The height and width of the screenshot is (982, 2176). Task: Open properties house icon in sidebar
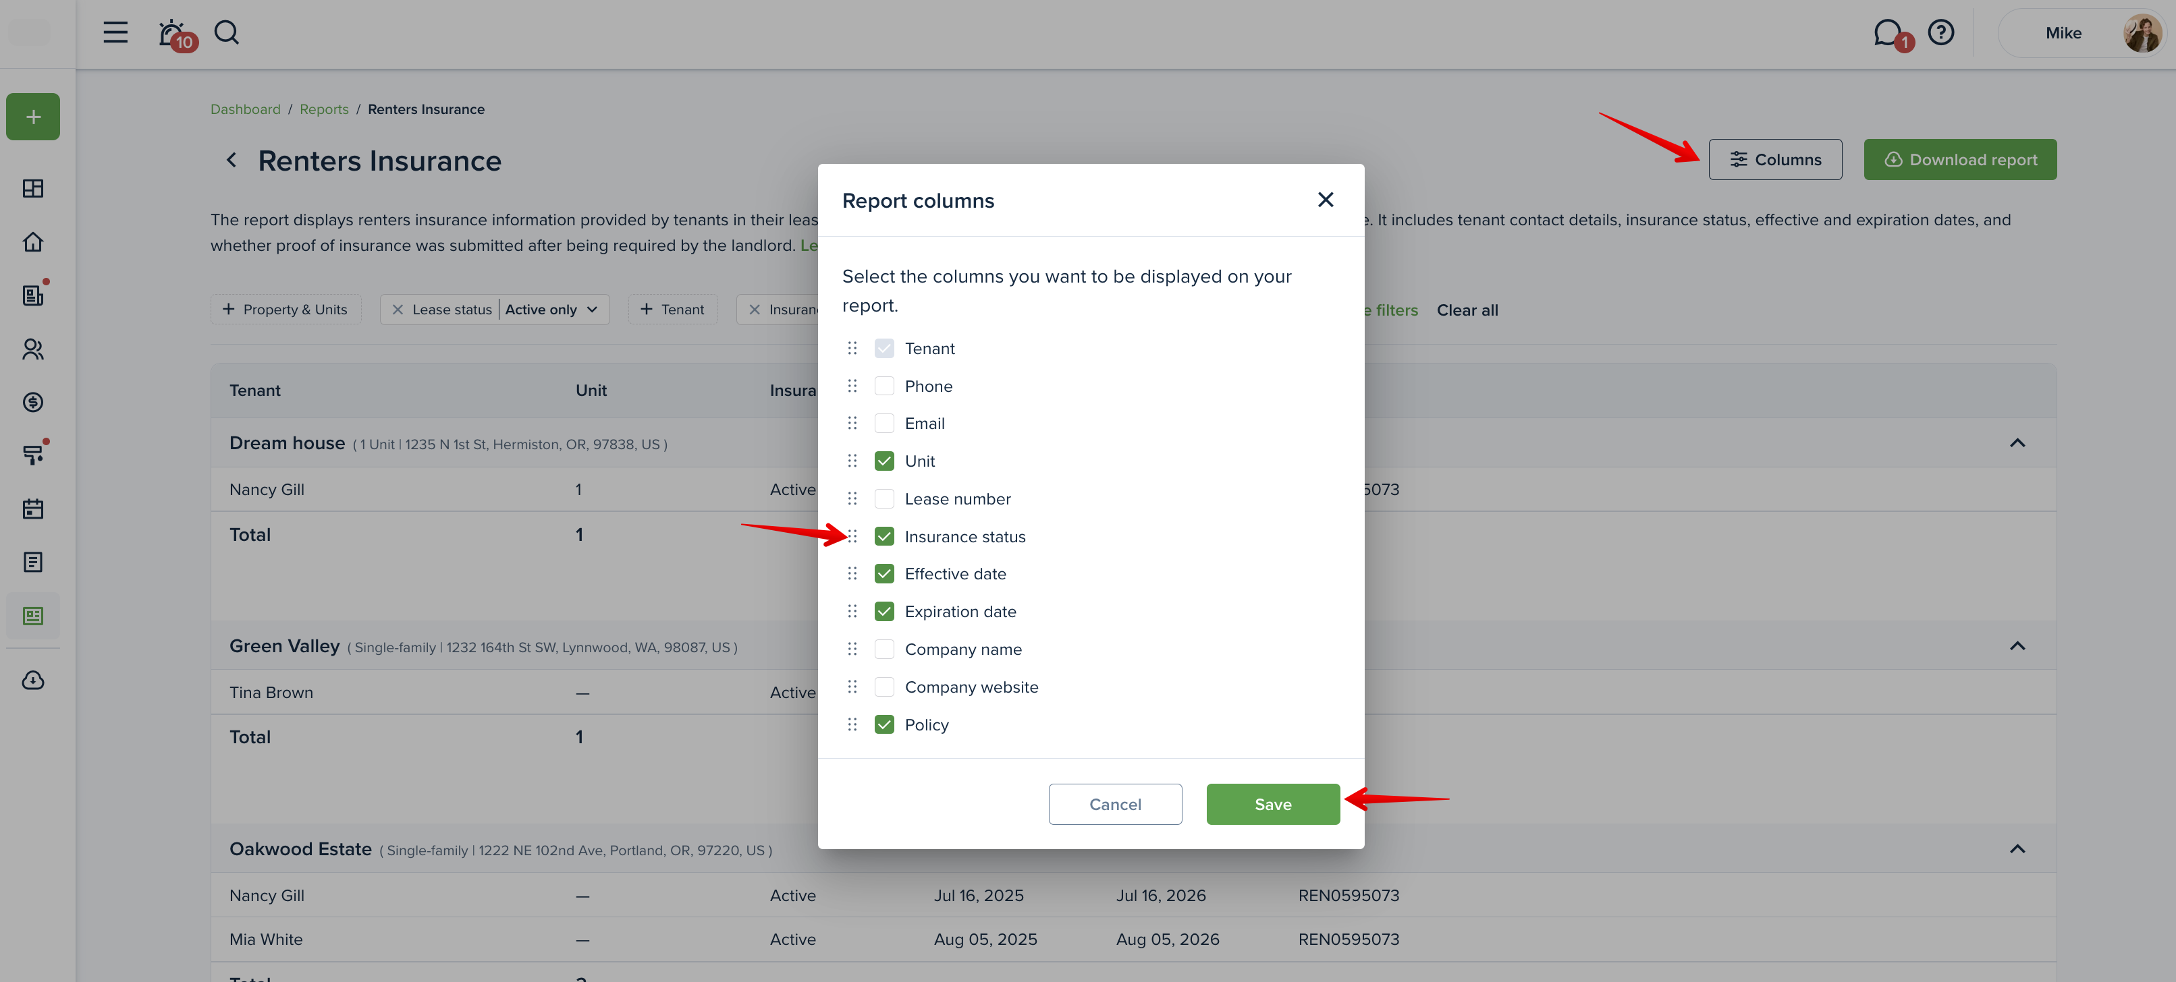33,241
